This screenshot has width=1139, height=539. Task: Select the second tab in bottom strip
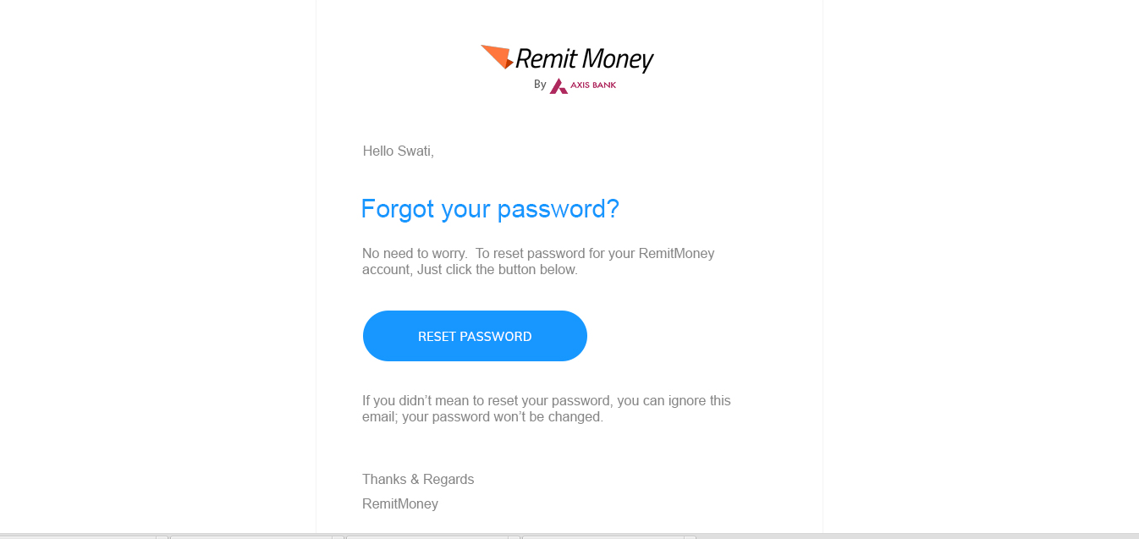point(250,536)
